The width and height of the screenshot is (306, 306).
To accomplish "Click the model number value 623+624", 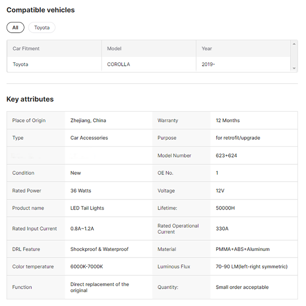I will 226,156.
